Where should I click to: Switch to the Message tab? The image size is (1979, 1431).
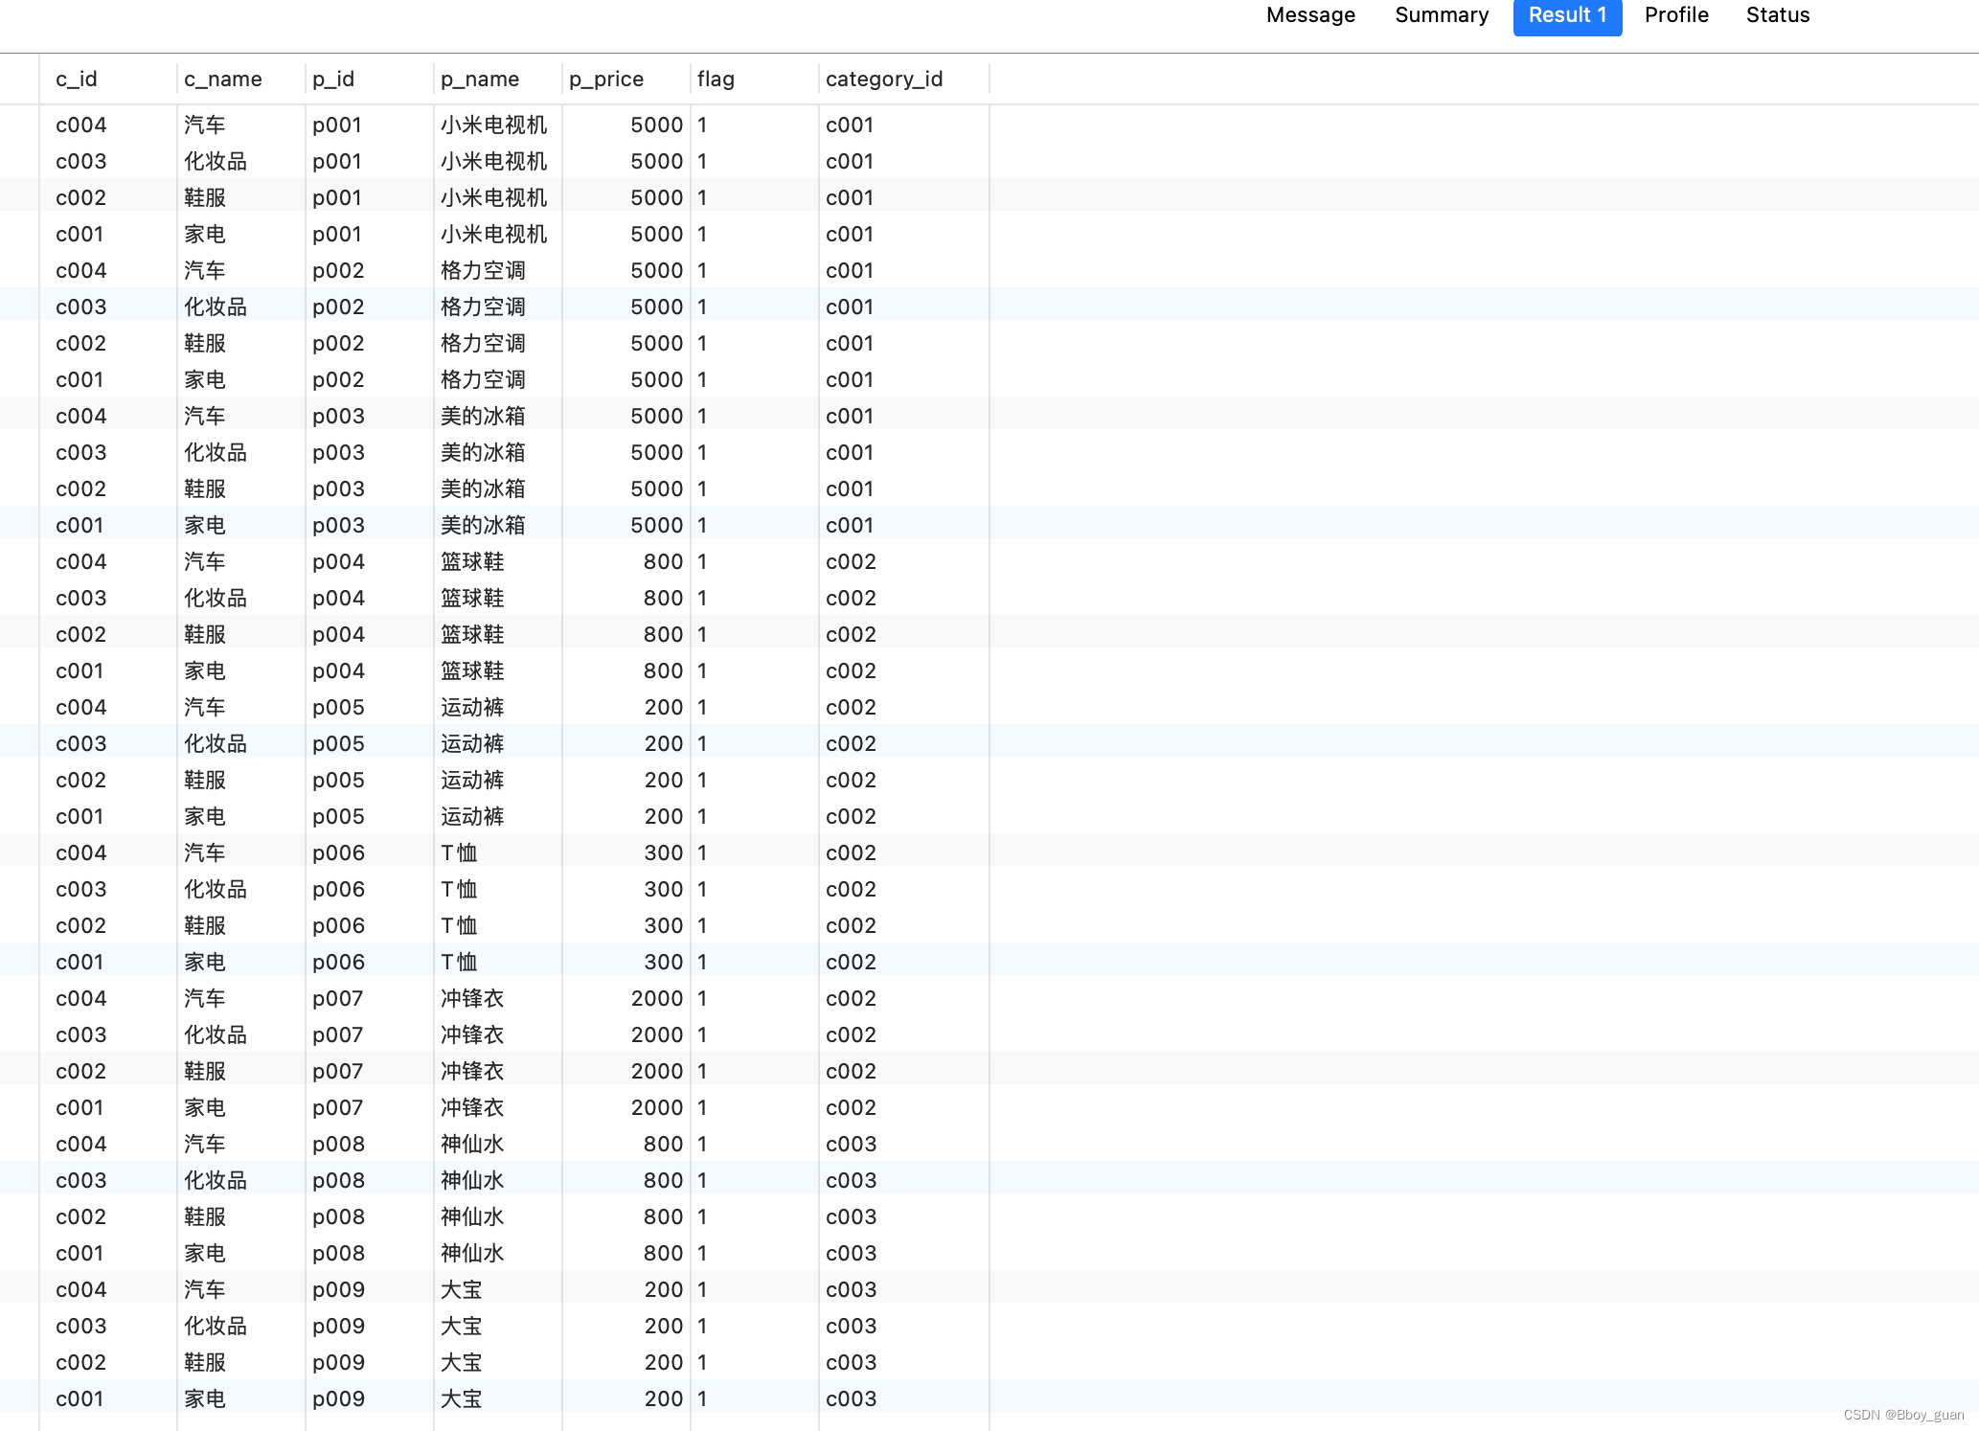pyautogui.click(x=1309, y=15)
